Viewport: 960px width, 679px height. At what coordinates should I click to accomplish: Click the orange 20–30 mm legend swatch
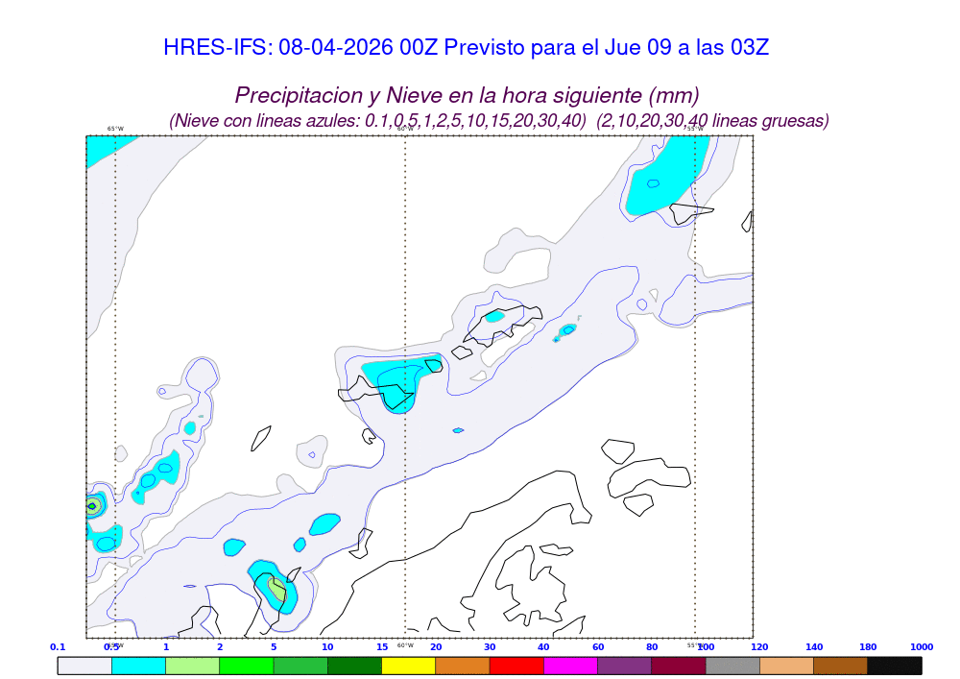(463, 666)
